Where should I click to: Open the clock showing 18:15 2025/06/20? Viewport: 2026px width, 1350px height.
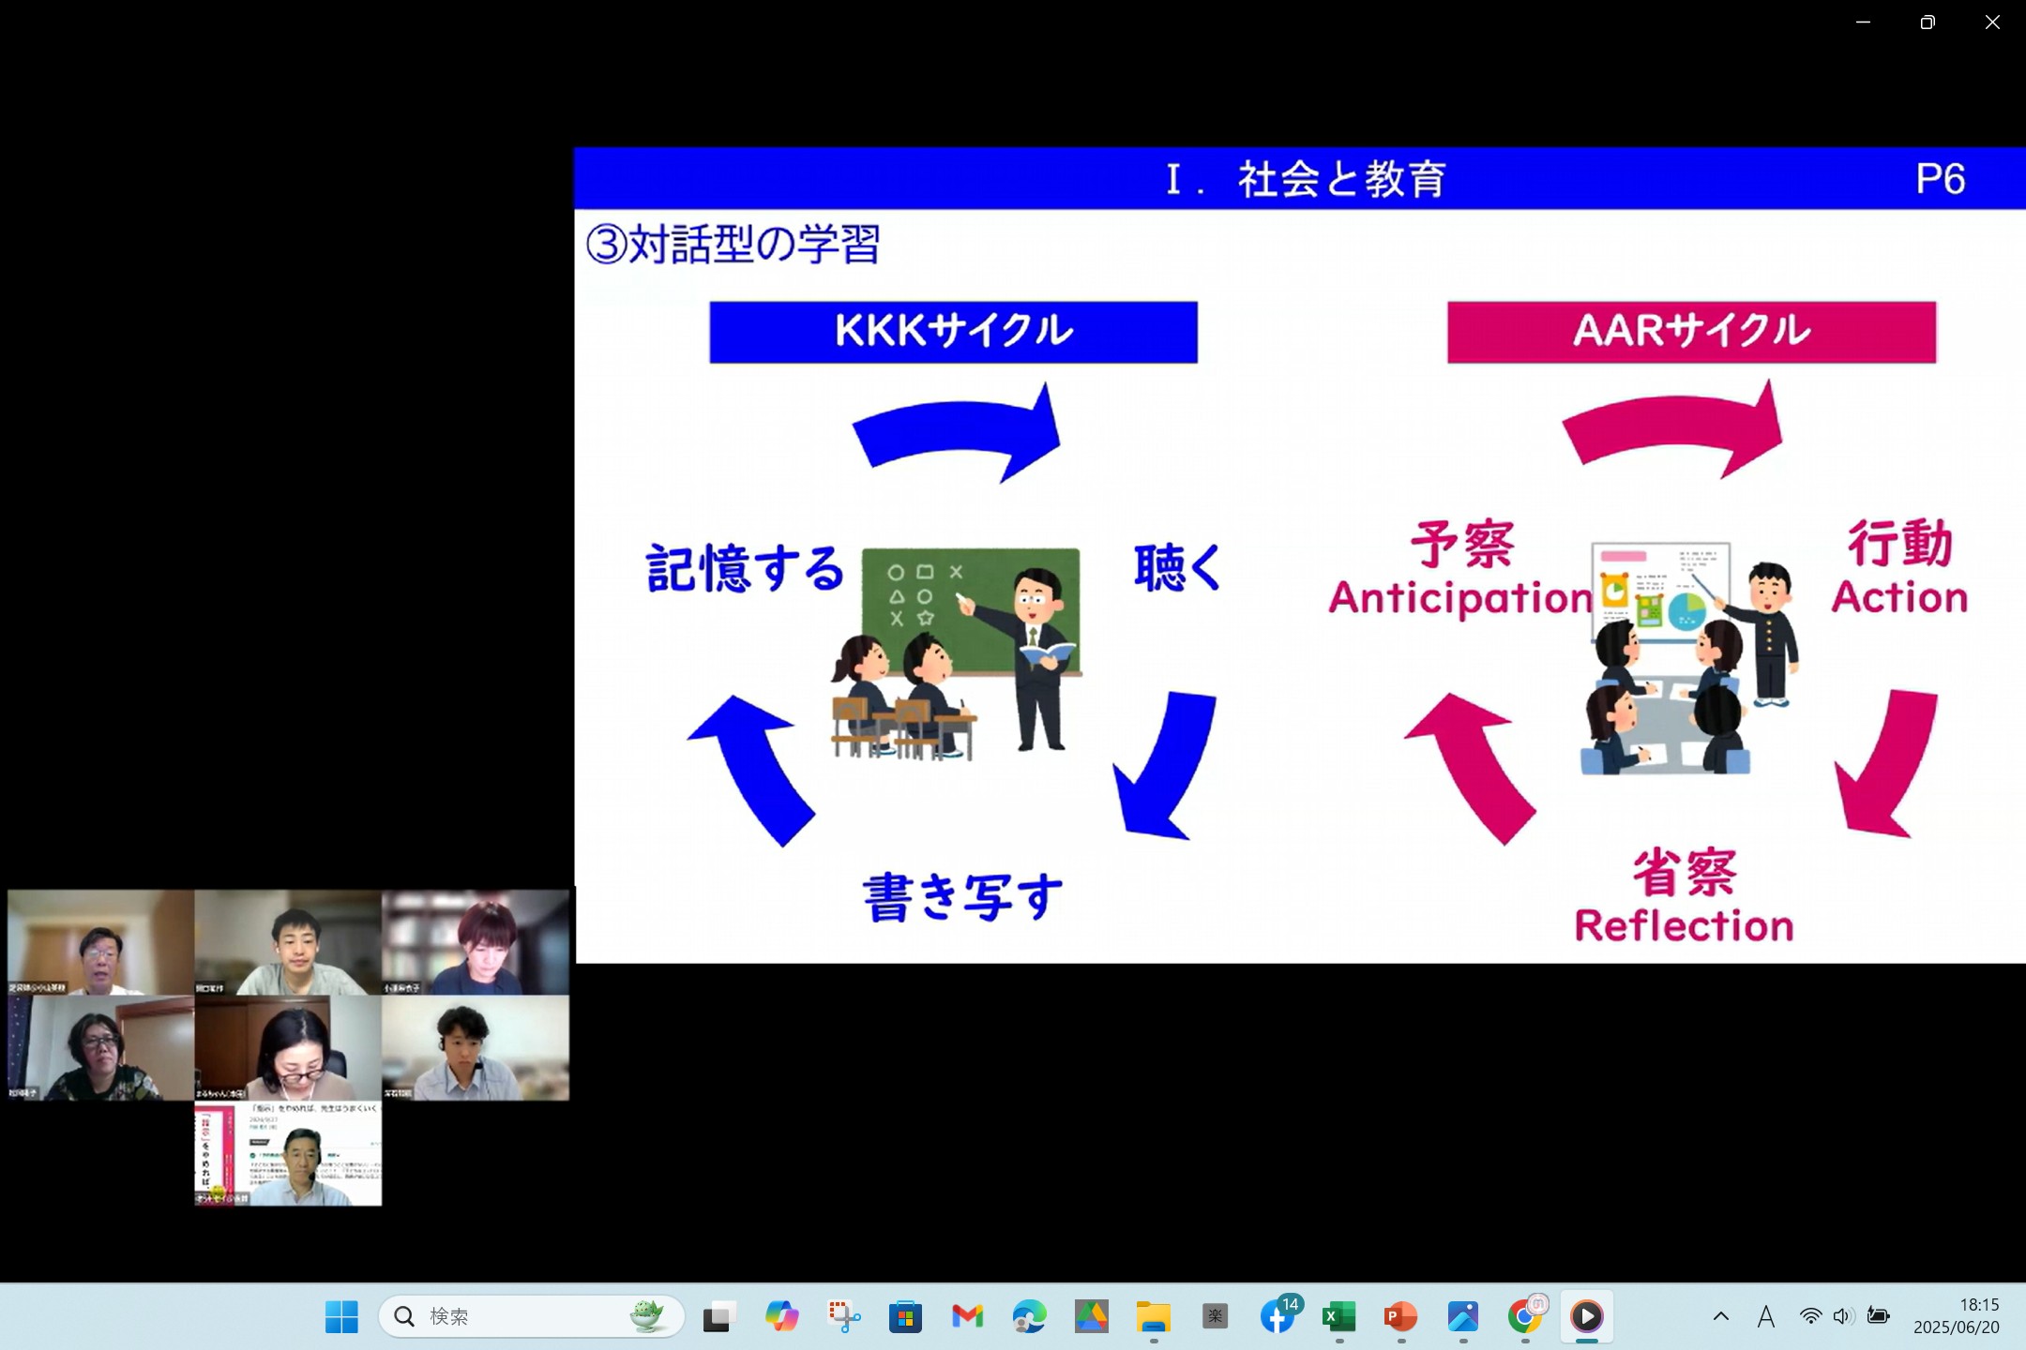pos(1957,1316)
